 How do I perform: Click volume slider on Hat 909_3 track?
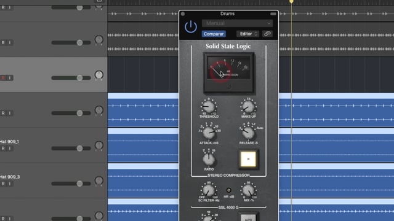pos(71,184)
